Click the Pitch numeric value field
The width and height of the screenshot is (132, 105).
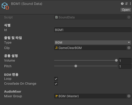[x=125, y=66]
